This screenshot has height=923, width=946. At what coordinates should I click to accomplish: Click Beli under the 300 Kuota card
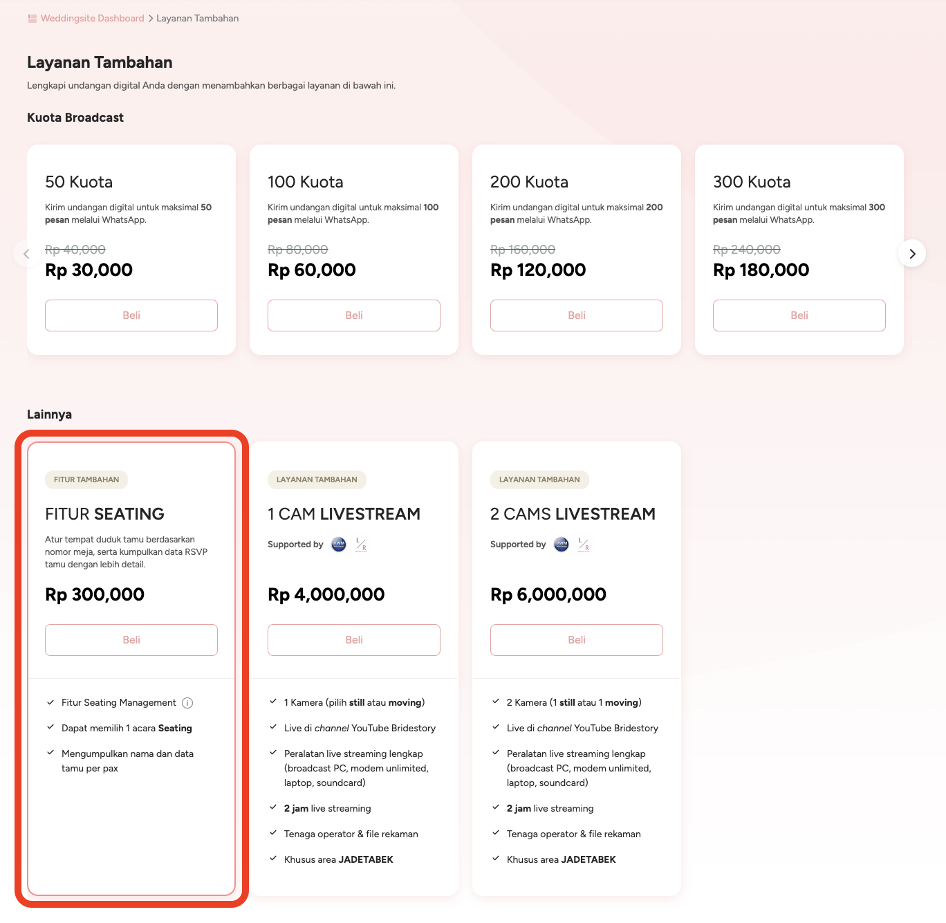tap(799, 316)
